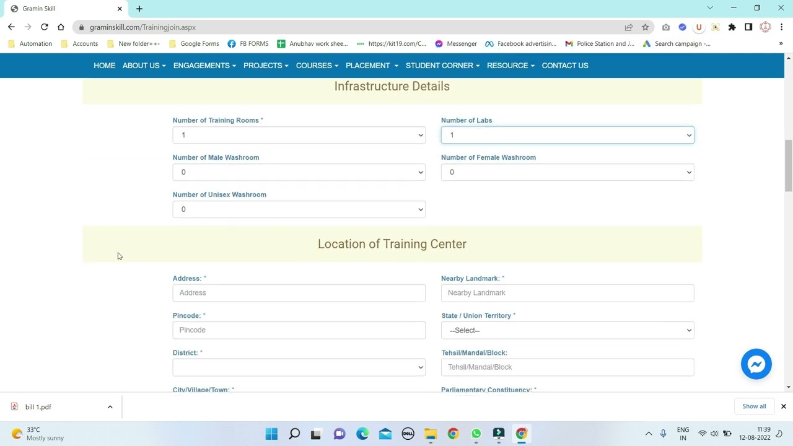Open the Windows Start menu

point(271,434)
